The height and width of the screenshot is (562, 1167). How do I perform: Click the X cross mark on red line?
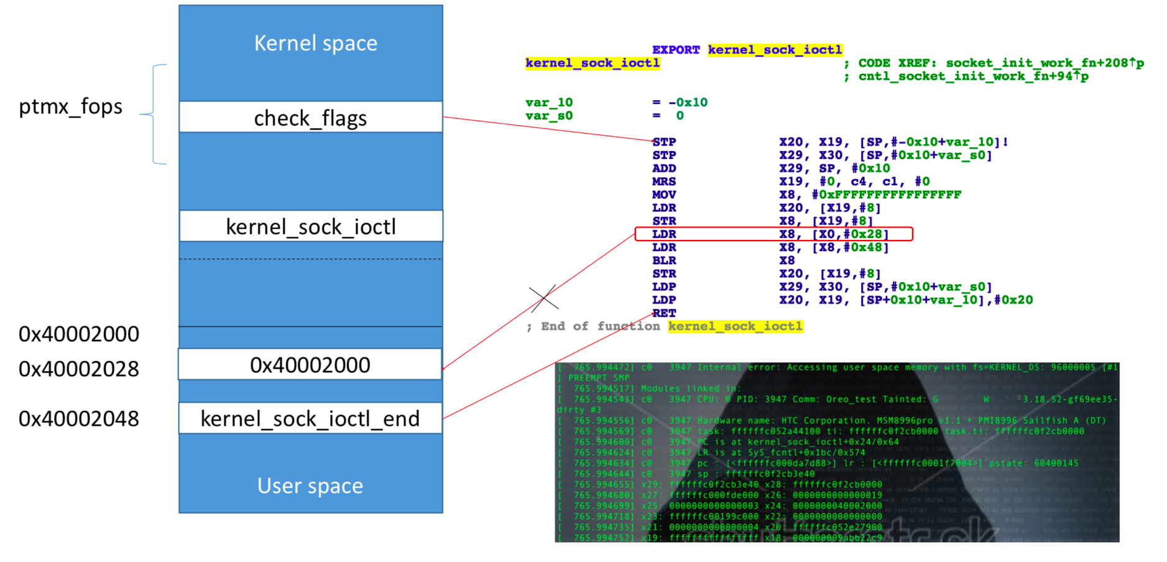pos(543,298)
